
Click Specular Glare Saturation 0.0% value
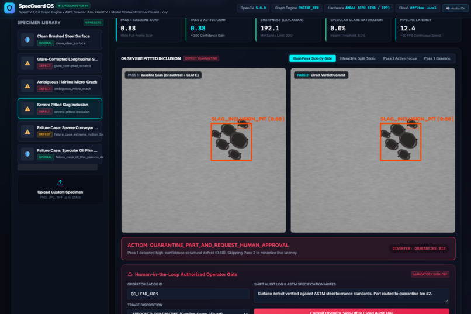338,28
